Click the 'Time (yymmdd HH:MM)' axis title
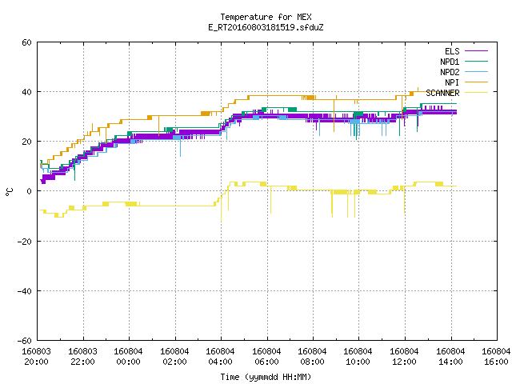 (x=266, y=377)
